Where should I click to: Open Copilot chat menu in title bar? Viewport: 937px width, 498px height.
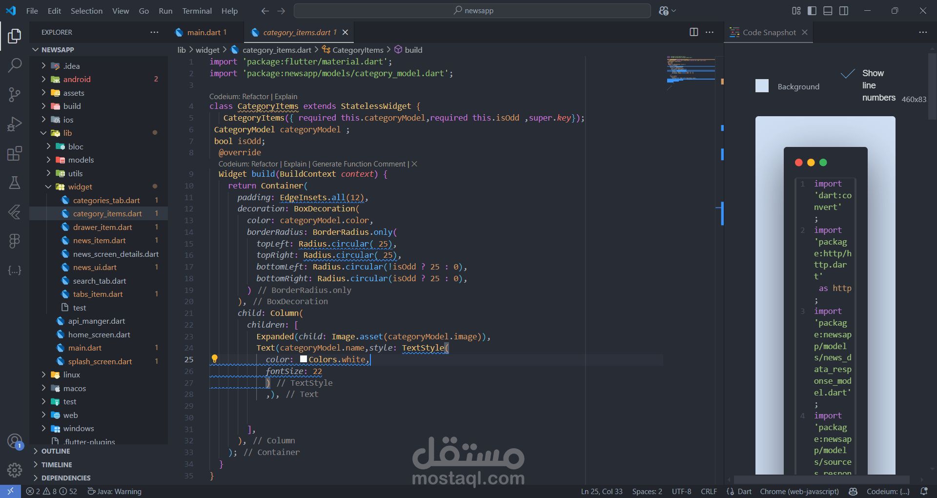coord(667,11)
